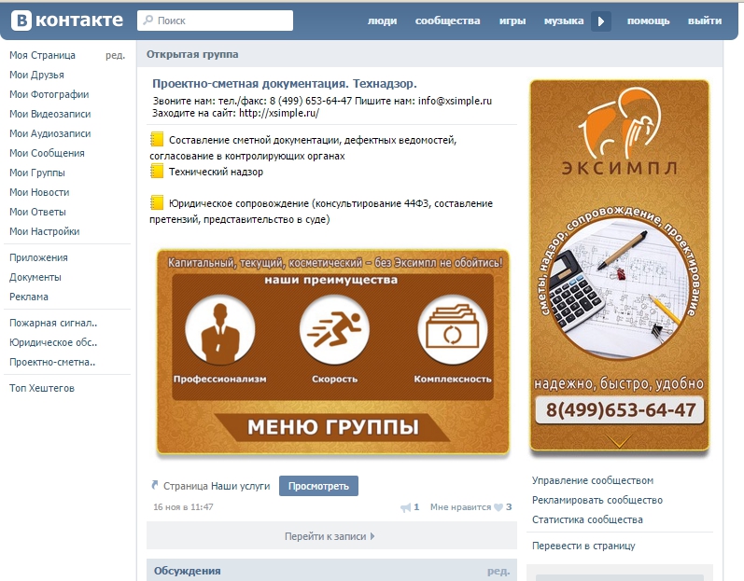Open Управление сообществом
The height and width of the screenshot is (581, 744).
(593, 480)
